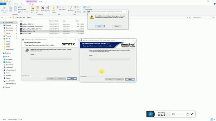Screen dimensions: 216x121
Task: Click Retry in Error 1500 dialog
Action: click(100, 26)
